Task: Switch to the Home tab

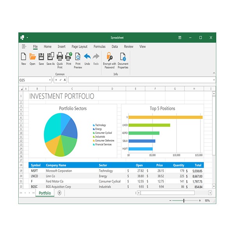Action: (48, 46)
